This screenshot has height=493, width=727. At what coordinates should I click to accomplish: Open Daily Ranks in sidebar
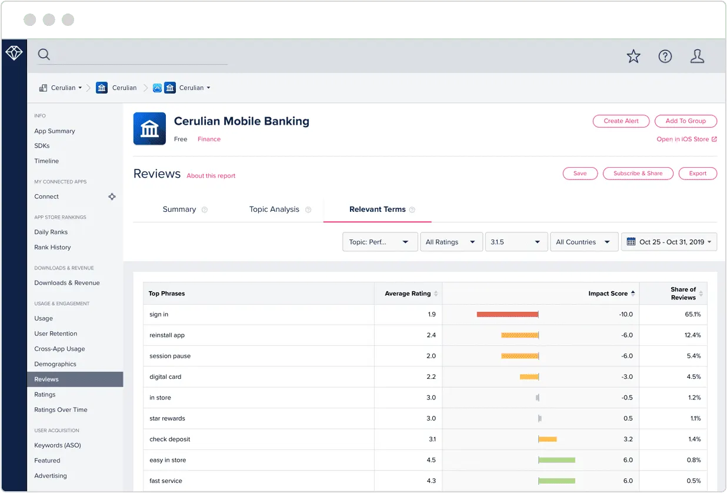[51, 232]
